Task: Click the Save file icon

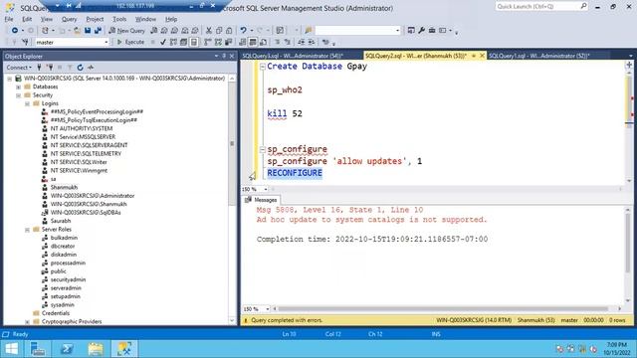Action: 88,31
